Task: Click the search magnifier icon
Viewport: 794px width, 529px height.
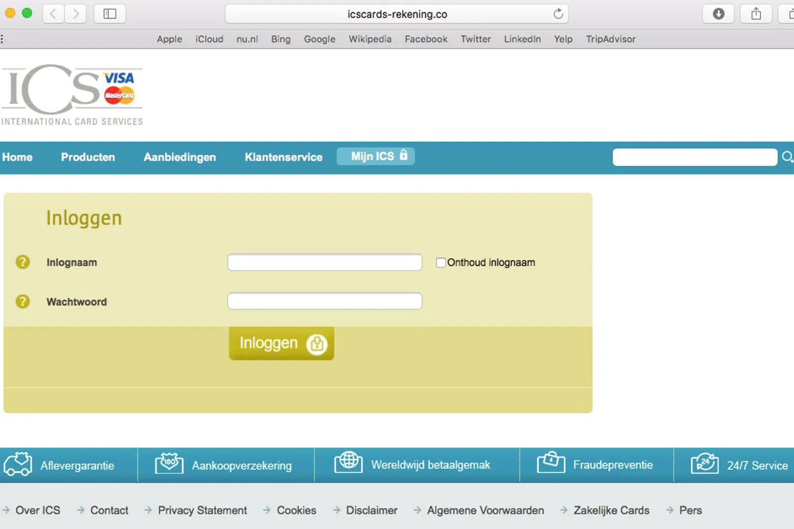Action: point(787,157)
